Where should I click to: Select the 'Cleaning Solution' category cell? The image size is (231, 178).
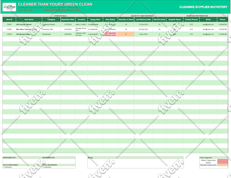(x=51, y=24)
